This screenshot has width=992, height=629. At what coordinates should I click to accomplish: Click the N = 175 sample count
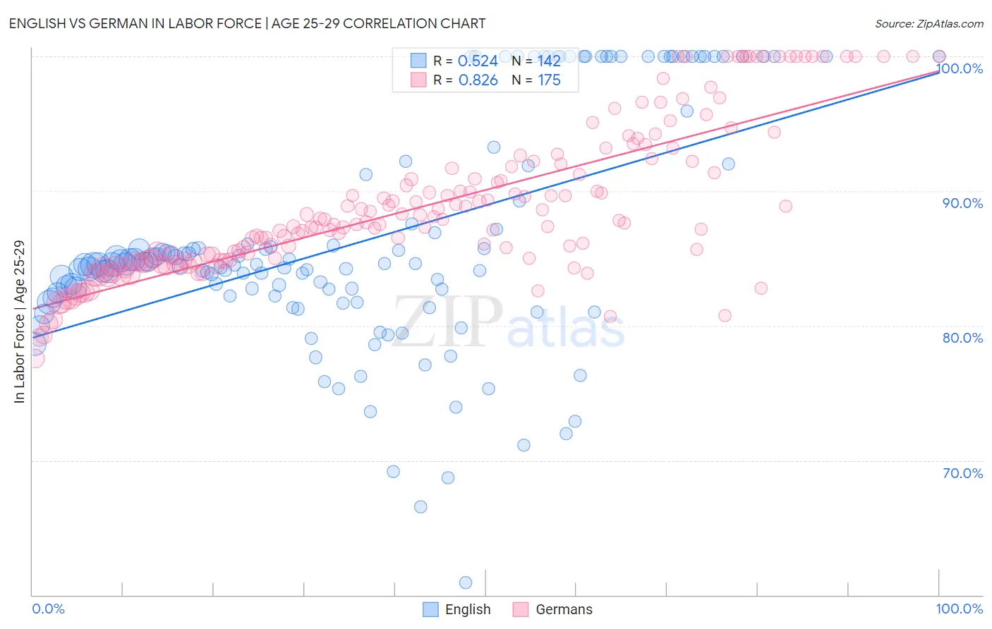(x=536, y=80)
